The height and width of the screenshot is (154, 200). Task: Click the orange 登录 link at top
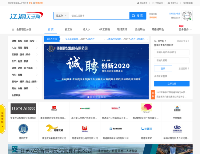[x=30, y=3]
